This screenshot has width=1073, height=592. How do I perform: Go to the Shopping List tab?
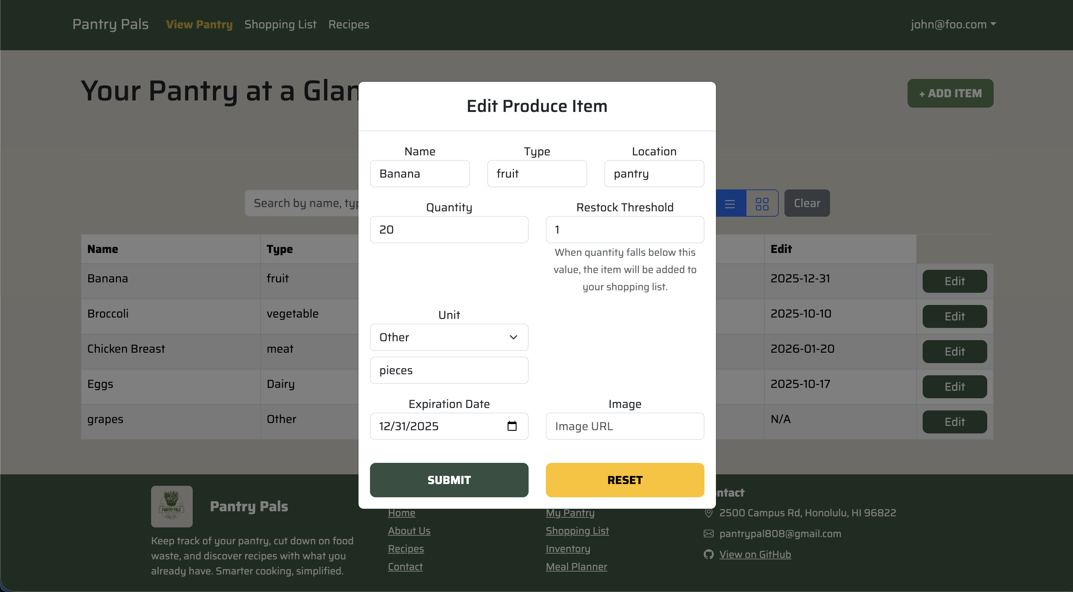click(280, 24)
